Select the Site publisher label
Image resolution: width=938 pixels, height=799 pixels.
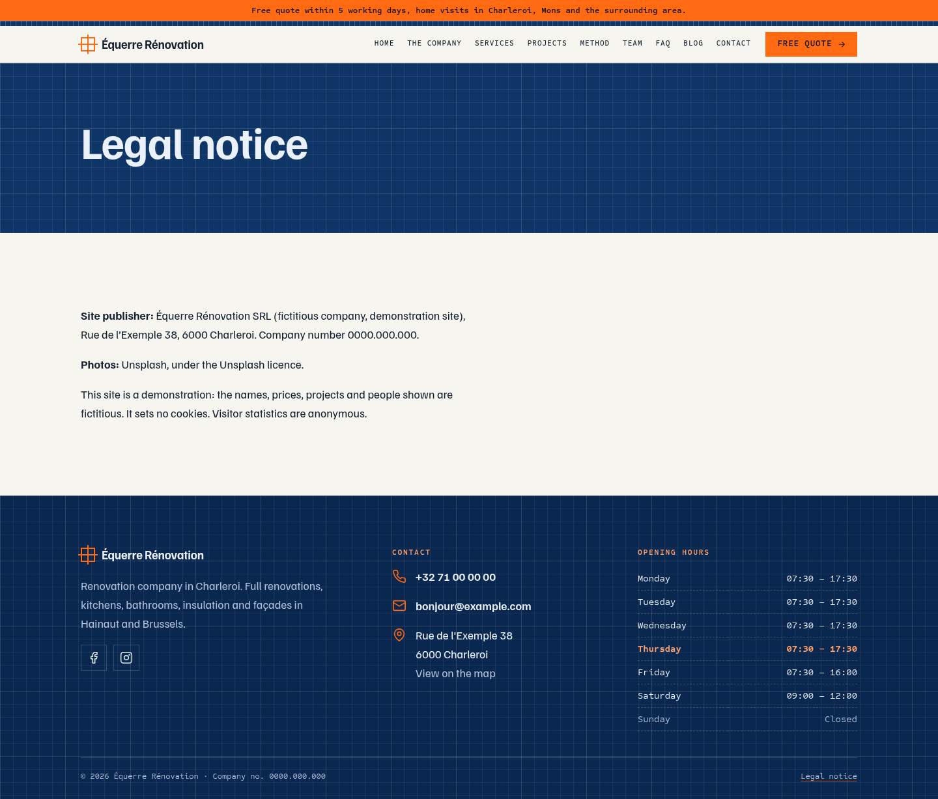pyautogui.click(x=117, y=316)
